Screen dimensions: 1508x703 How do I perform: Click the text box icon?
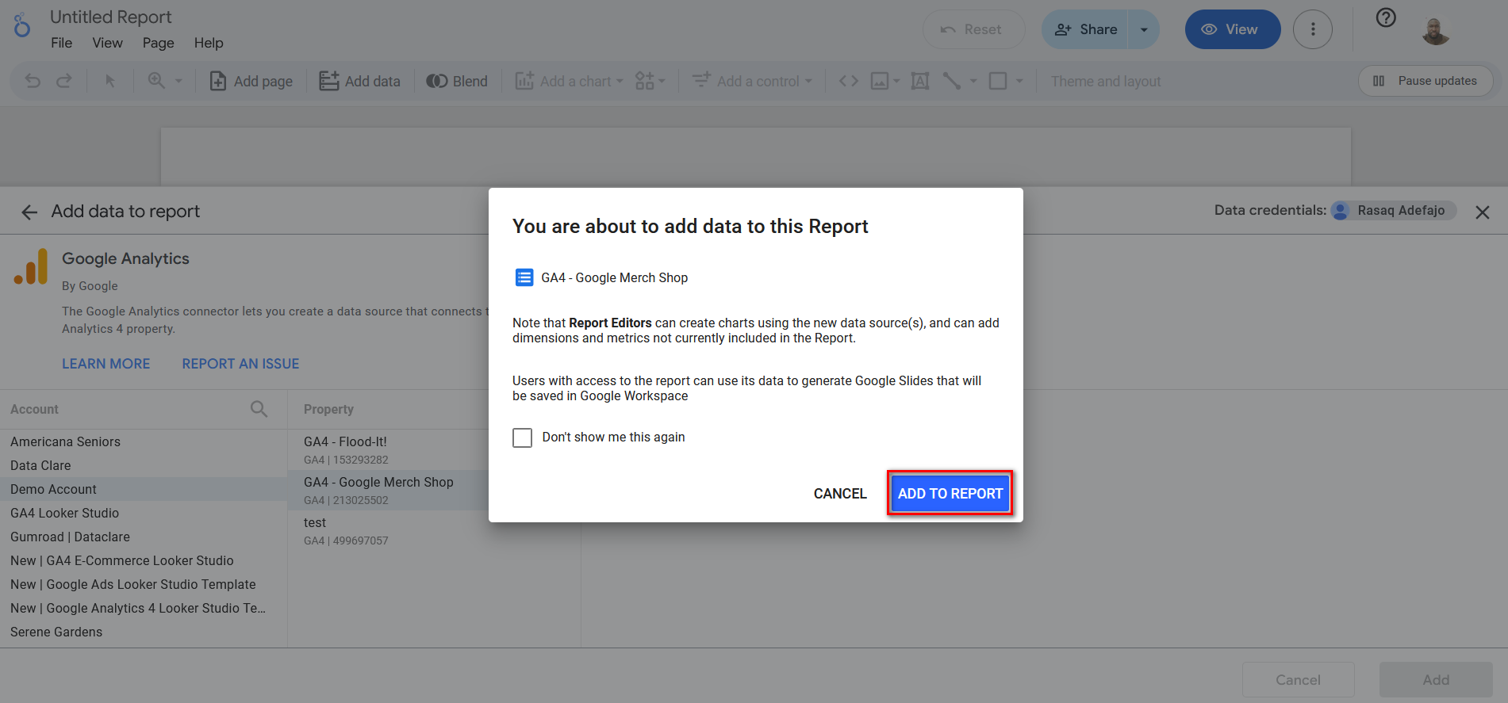point(920,81)
